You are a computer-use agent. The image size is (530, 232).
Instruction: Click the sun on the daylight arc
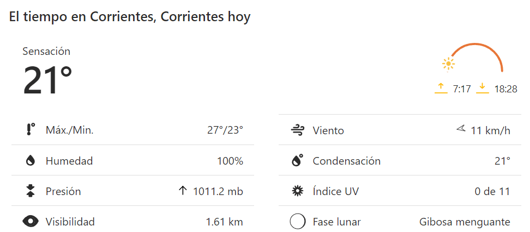[x=448, y=64]
